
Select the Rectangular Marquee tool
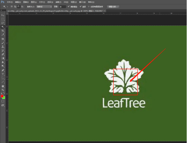tap(3, 19)
